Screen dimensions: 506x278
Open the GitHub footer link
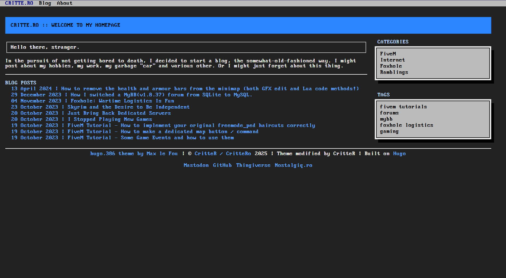click(x=222, y=165)
